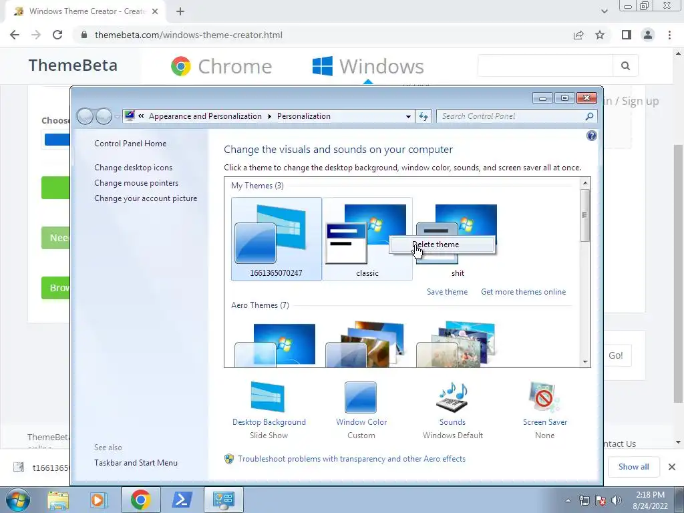Close the Chrome downloads bar
The image size is (684, 513).
pos(672,467)
